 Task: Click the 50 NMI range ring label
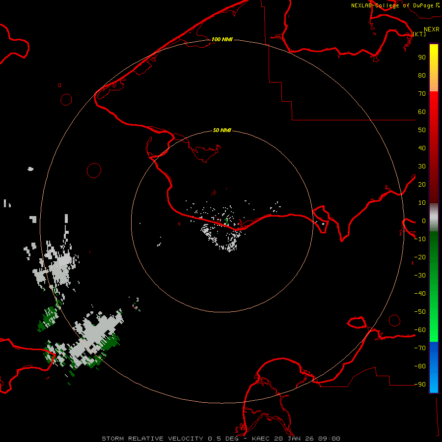click(x=222, y=130)
